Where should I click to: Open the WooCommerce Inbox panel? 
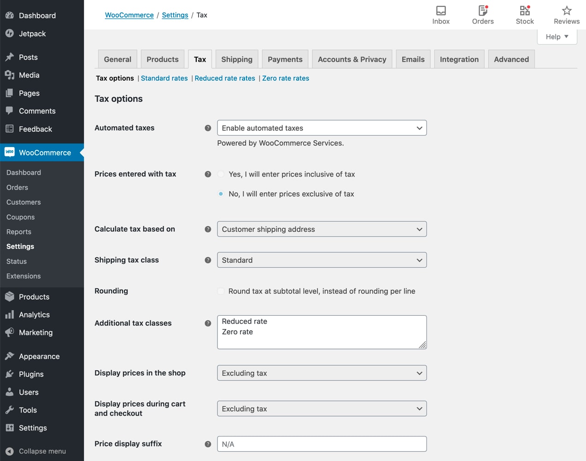(440, 14)
